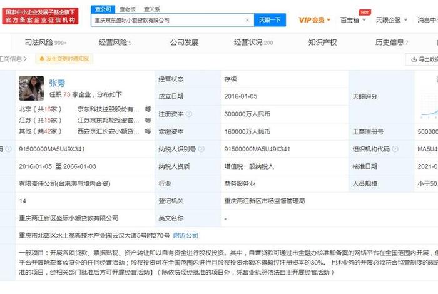
Task: Select the former name 重庆两江新区盛际小额贷款有限公司
Action: 69,218
